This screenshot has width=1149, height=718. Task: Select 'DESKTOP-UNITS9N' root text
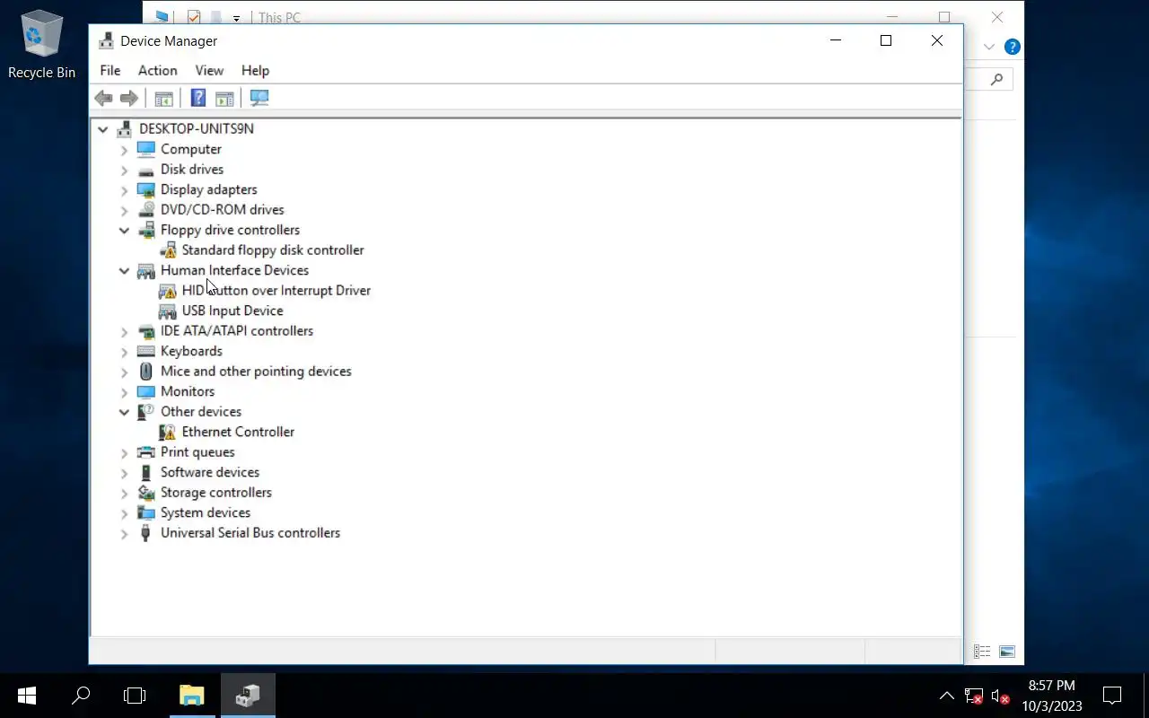[x=197, y=129]
